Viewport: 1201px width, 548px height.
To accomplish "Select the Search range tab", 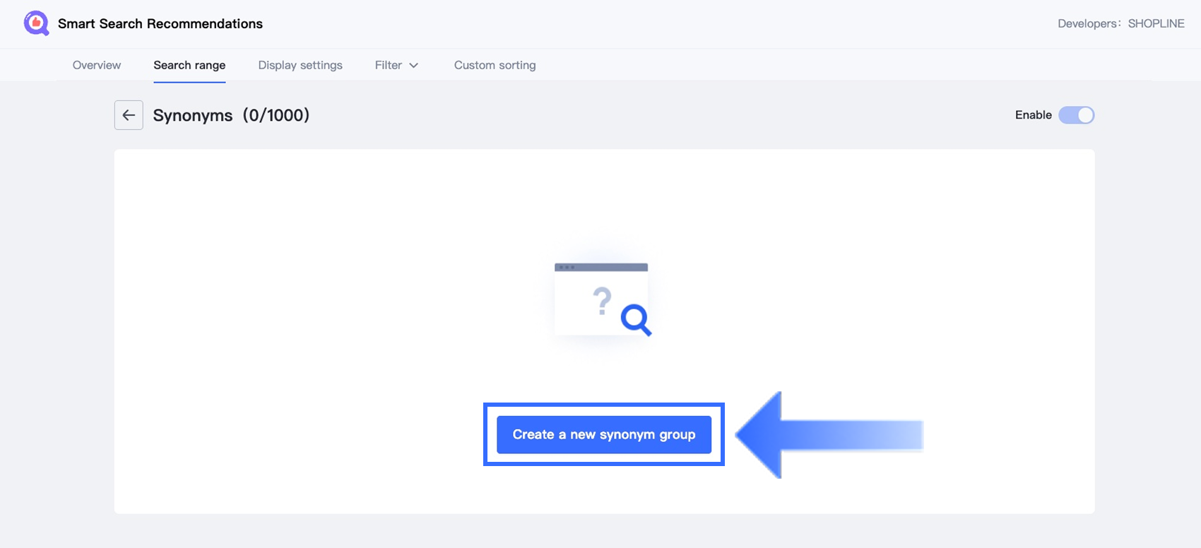I will (x=189, y=65).
